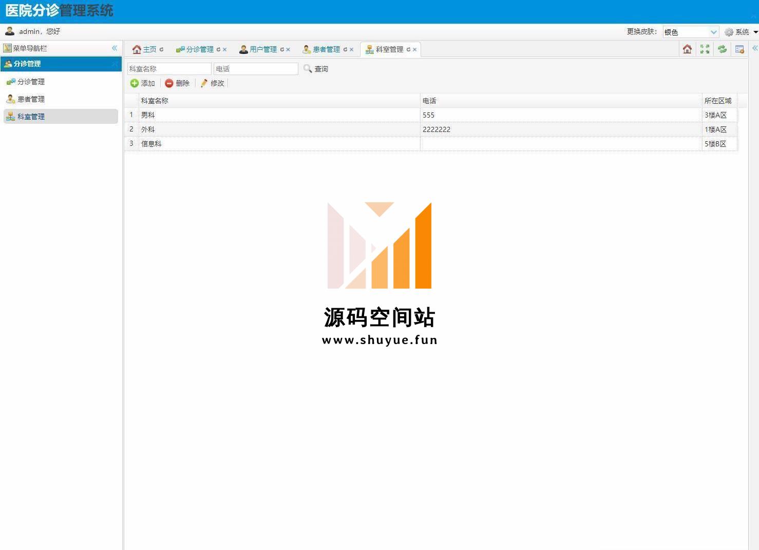Image resolution: width=759 pixels, height=550 pixels.
Task: Collapse the 菜单导航栏 sidebar with double chevron
Action: (115, 48)
